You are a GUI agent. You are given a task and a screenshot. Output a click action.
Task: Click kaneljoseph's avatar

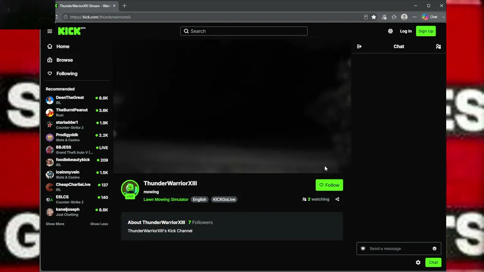click(50, 212)
